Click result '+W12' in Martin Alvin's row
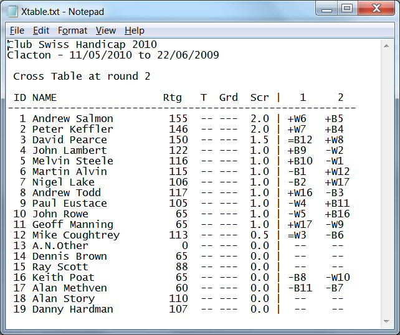Image resolution: width=400 pixels, height=335 pixels. [337, 171]
